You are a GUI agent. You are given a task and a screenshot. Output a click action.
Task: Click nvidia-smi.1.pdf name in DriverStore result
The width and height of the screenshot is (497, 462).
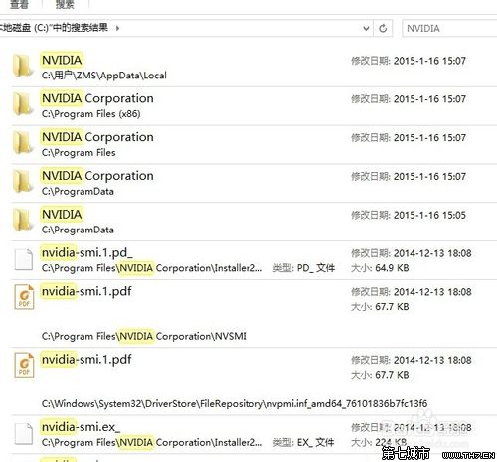coord(86,360)
